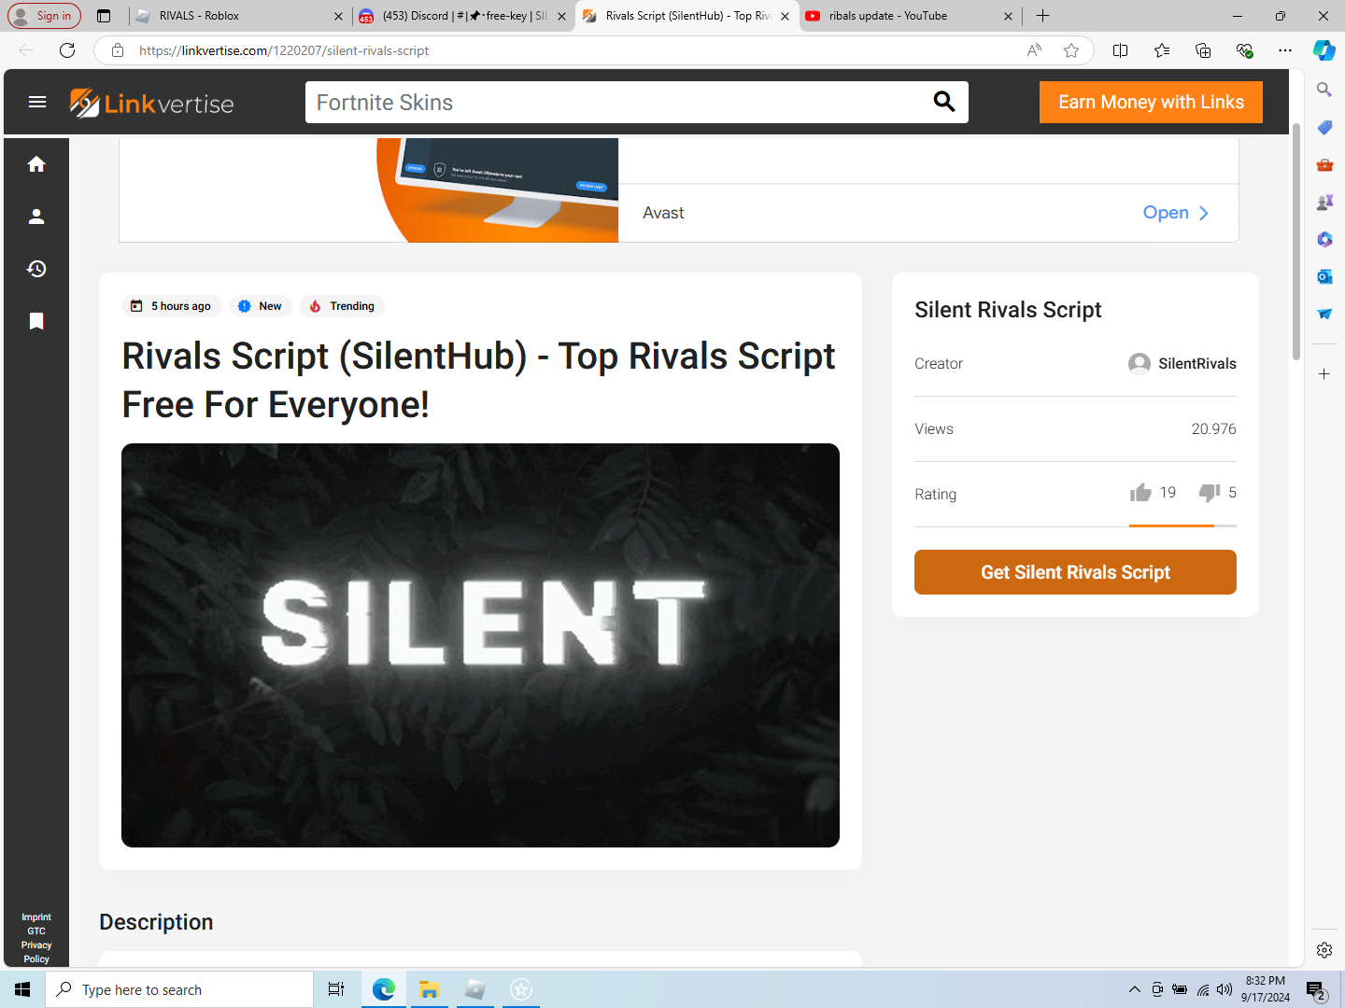Open Edge sidebar search icon

pos(1324,90)
